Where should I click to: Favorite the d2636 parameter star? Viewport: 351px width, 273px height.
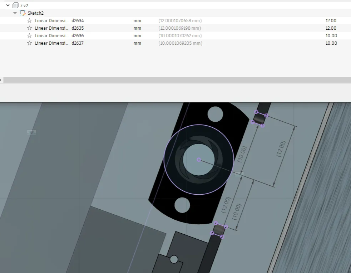coord(29,36)
